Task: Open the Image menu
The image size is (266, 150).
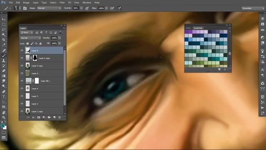Action: (x=26, y=2)
